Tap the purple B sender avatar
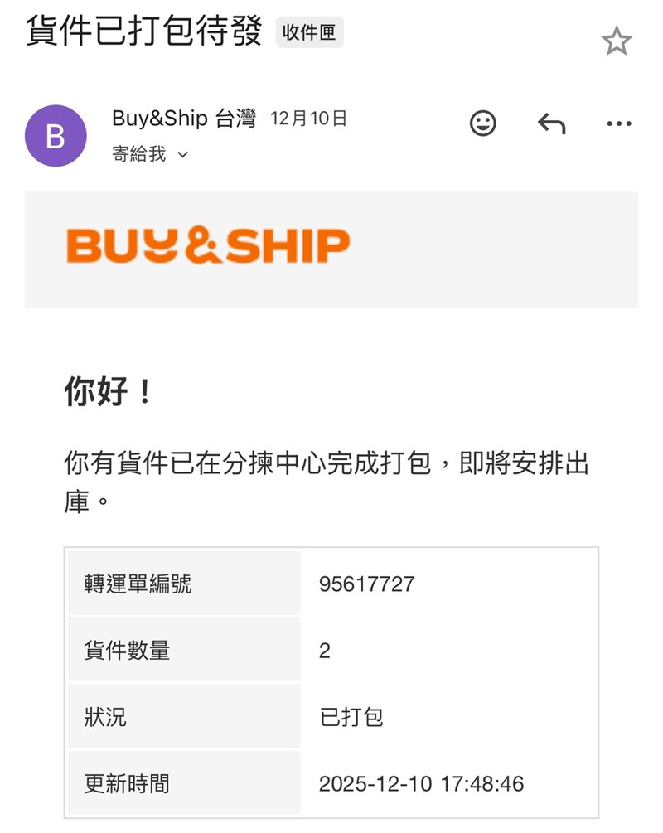Image resolution: width=663 pixels, height=833 pixels. click(56, 136)
